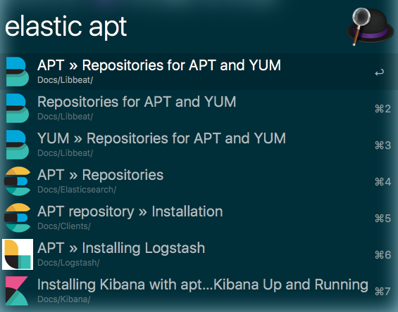The image size is (398, 312).
Task: Click the Logstash icon beside 'APT » Installing Logstash'
Action: pyautogui.click(x=18, y=254)
